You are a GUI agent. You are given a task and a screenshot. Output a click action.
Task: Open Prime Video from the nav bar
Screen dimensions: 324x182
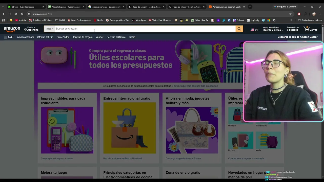63,37
